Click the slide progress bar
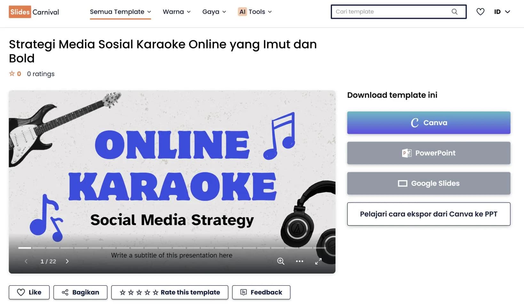This screenshot has width=524, height=307. point(172,248)
